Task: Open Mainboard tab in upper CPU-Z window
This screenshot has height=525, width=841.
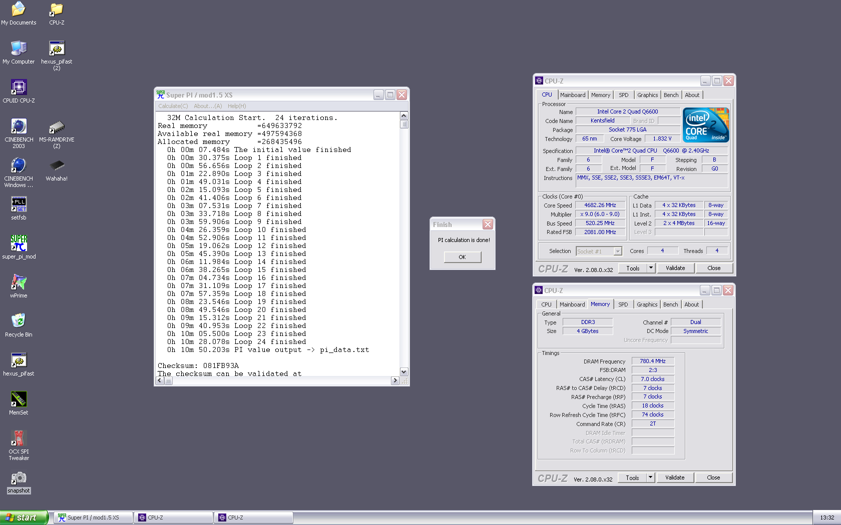Action: coord(573,95)
